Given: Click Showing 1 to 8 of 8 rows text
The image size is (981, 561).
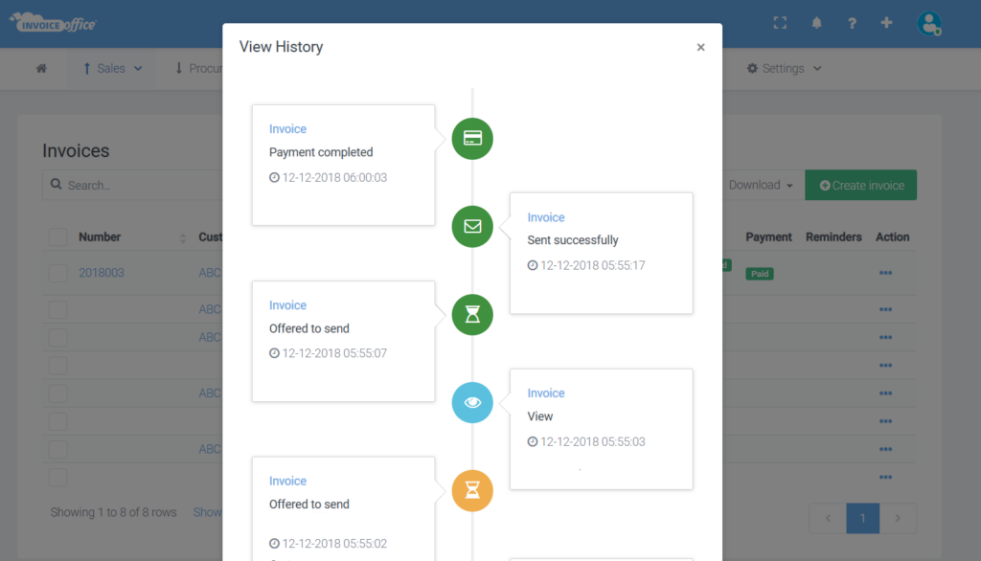Looking at the screenshot, I should (x=113, y=512).
